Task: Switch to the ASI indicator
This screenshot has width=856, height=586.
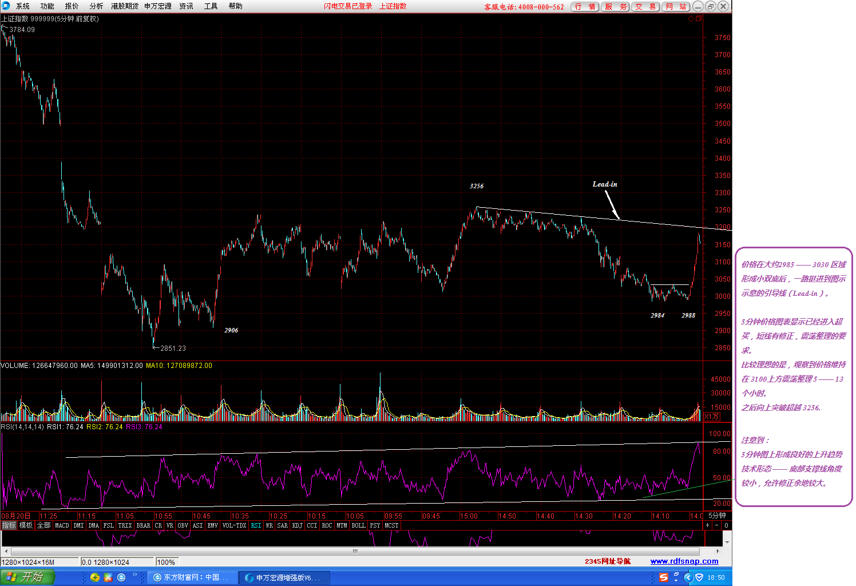Action: [198, 525]
